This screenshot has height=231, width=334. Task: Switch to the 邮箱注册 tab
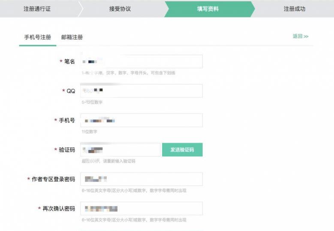[72, 37]
